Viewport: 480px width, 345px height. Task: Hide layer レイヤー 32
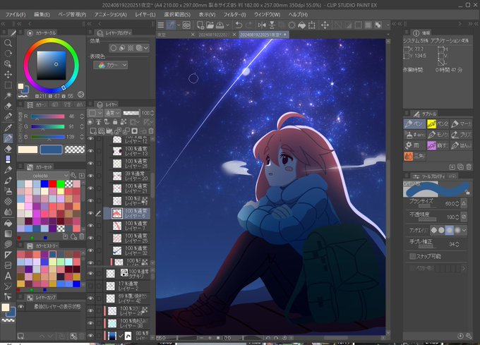click(x=90, y=250)
